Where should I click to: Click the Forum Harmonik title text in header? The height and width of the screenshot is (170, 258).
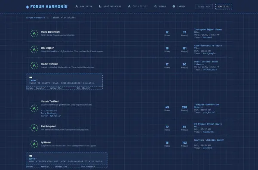pos(49,7)
